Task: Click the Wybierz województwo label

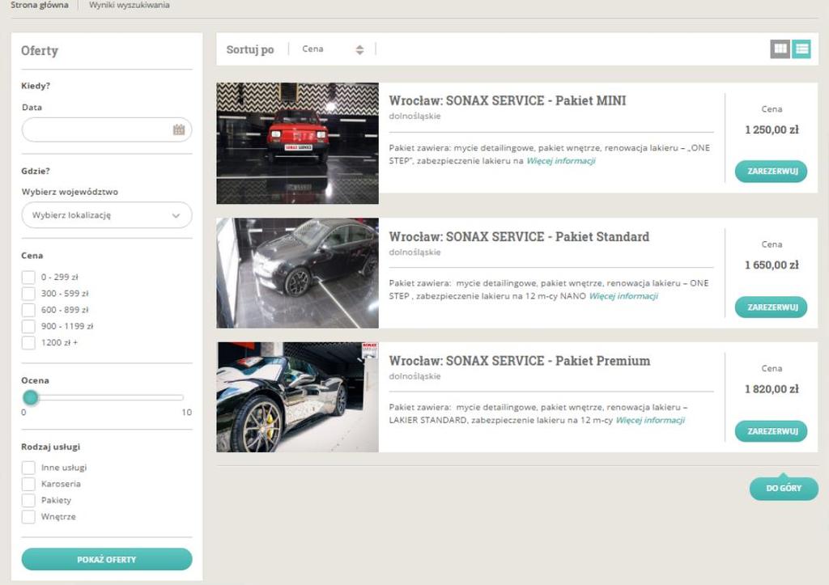Action: (70, 192)
